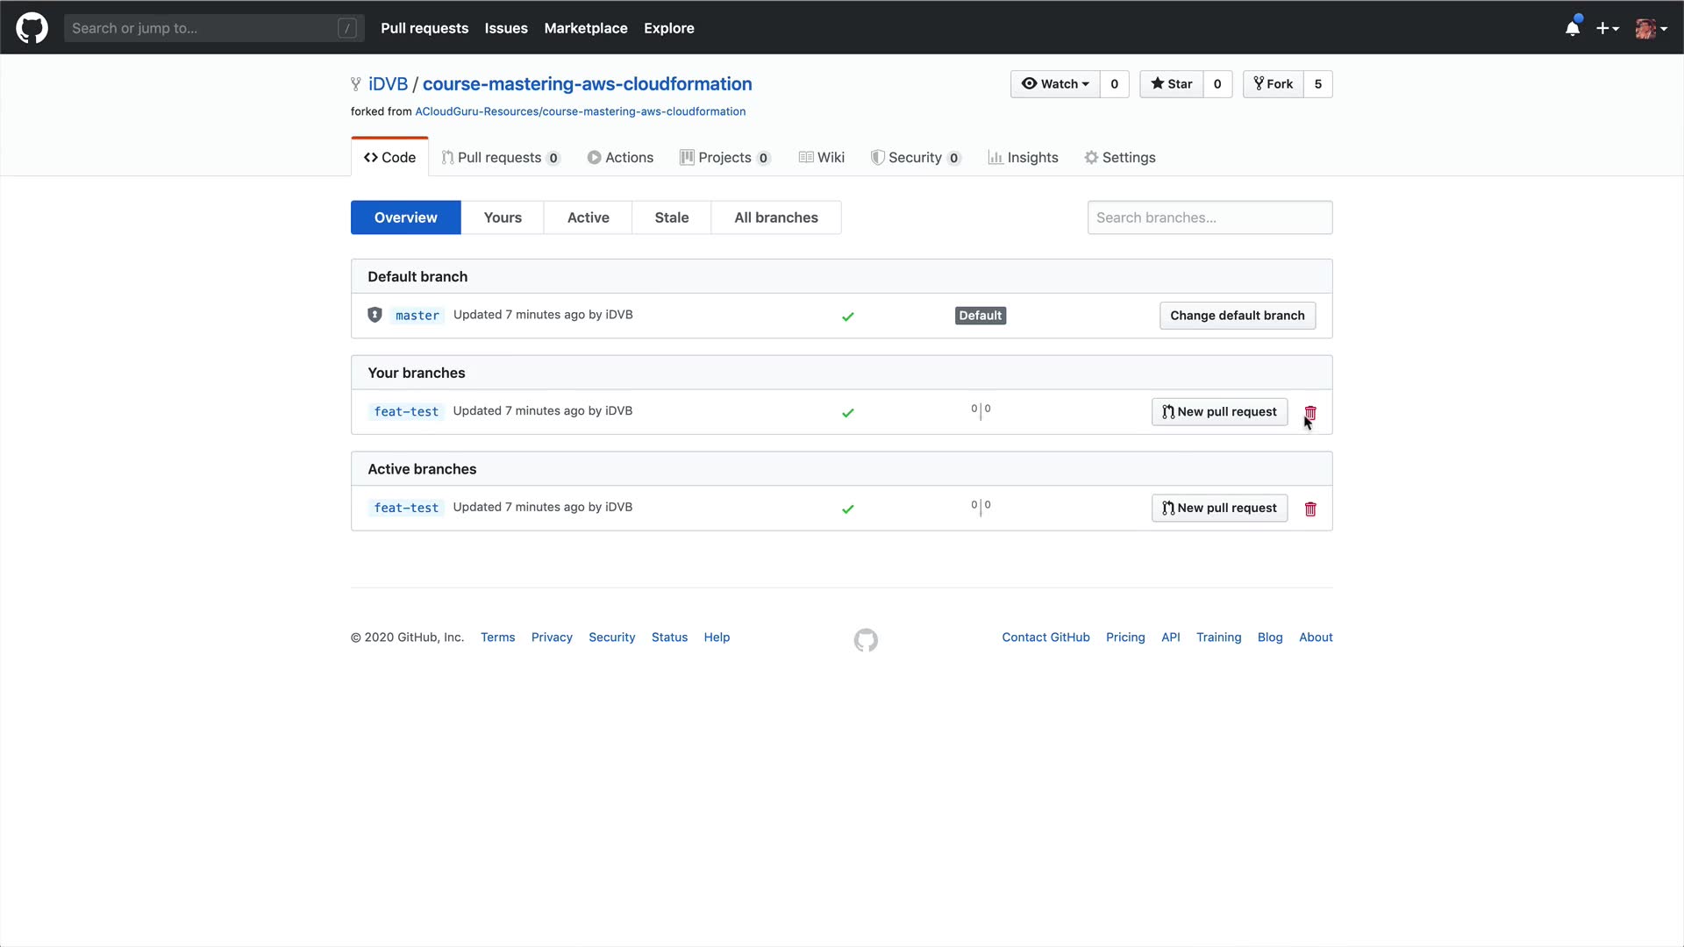Click the shield icon beside master
This screenshot has width=1684, height=947.
pyautogui.click(x=375, y=315)
